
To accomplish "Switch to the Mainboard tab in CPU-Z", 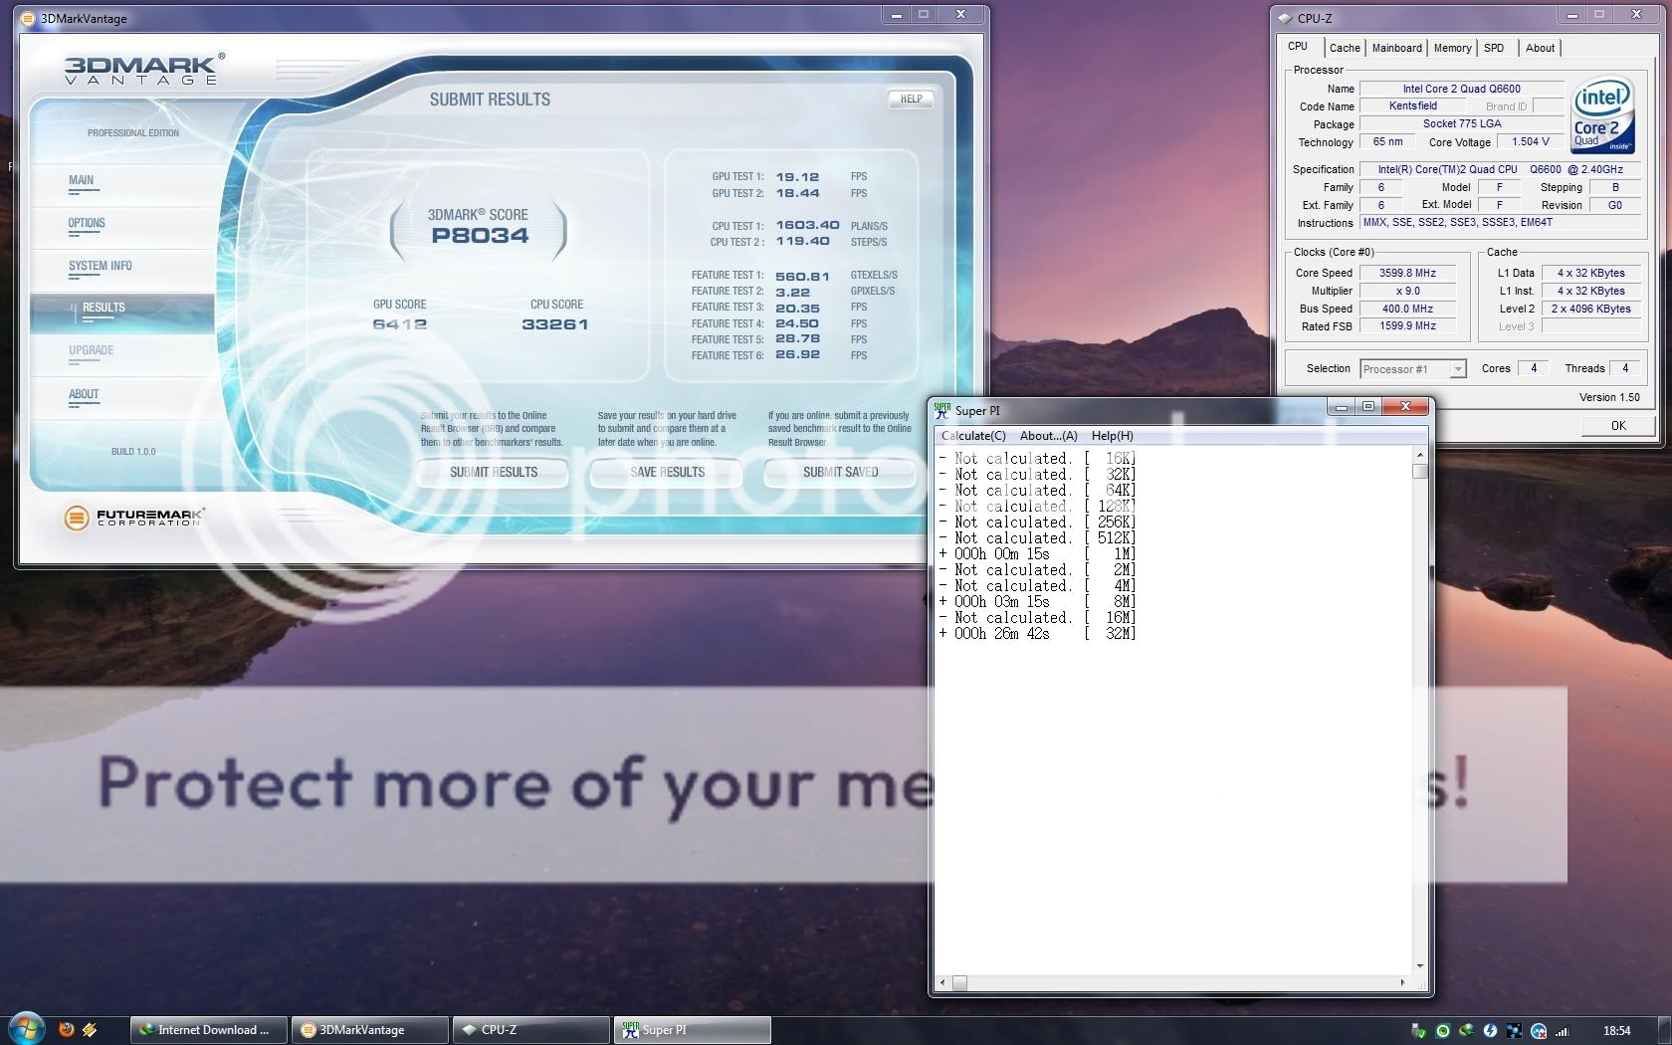I will (1396, 48).
